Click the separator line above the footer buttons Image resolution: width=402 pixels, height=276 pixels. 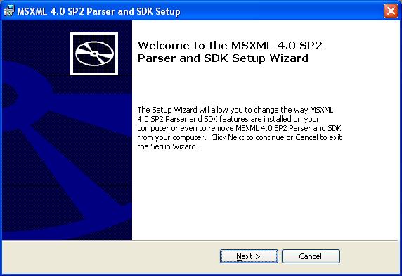coord(201,241)
